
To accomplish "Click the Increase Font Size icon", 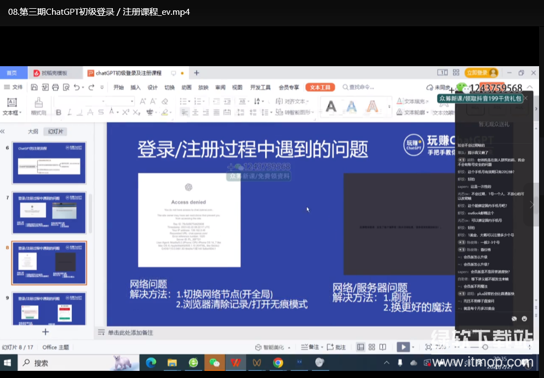I will (143, 101).
